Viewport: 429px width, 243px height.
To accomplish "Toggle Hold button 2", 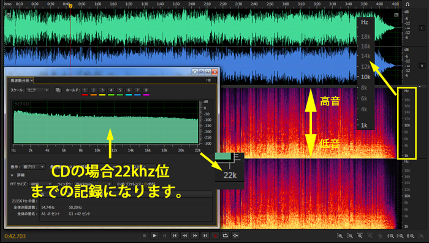I will [x=94, y=90].
